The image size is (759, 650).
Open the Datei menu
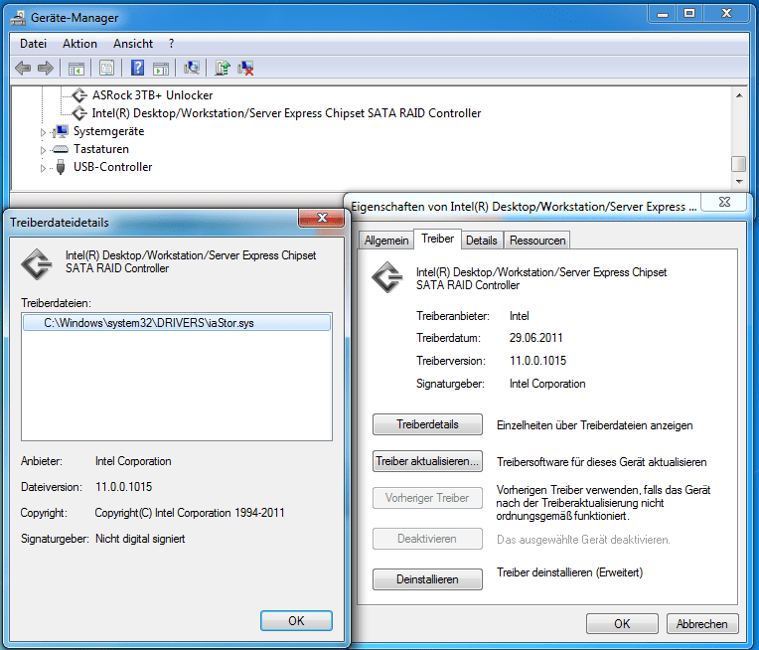point(33,44)
